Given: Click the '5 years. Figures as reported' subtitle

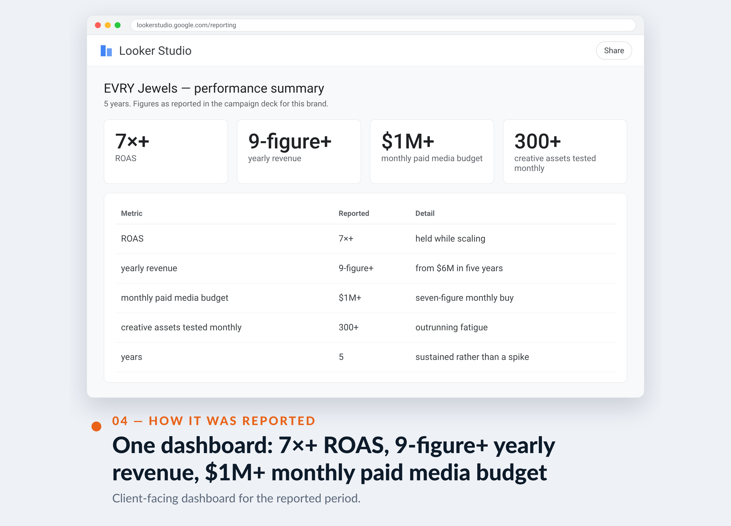Looking at the screenshot, I should (216, 104).
